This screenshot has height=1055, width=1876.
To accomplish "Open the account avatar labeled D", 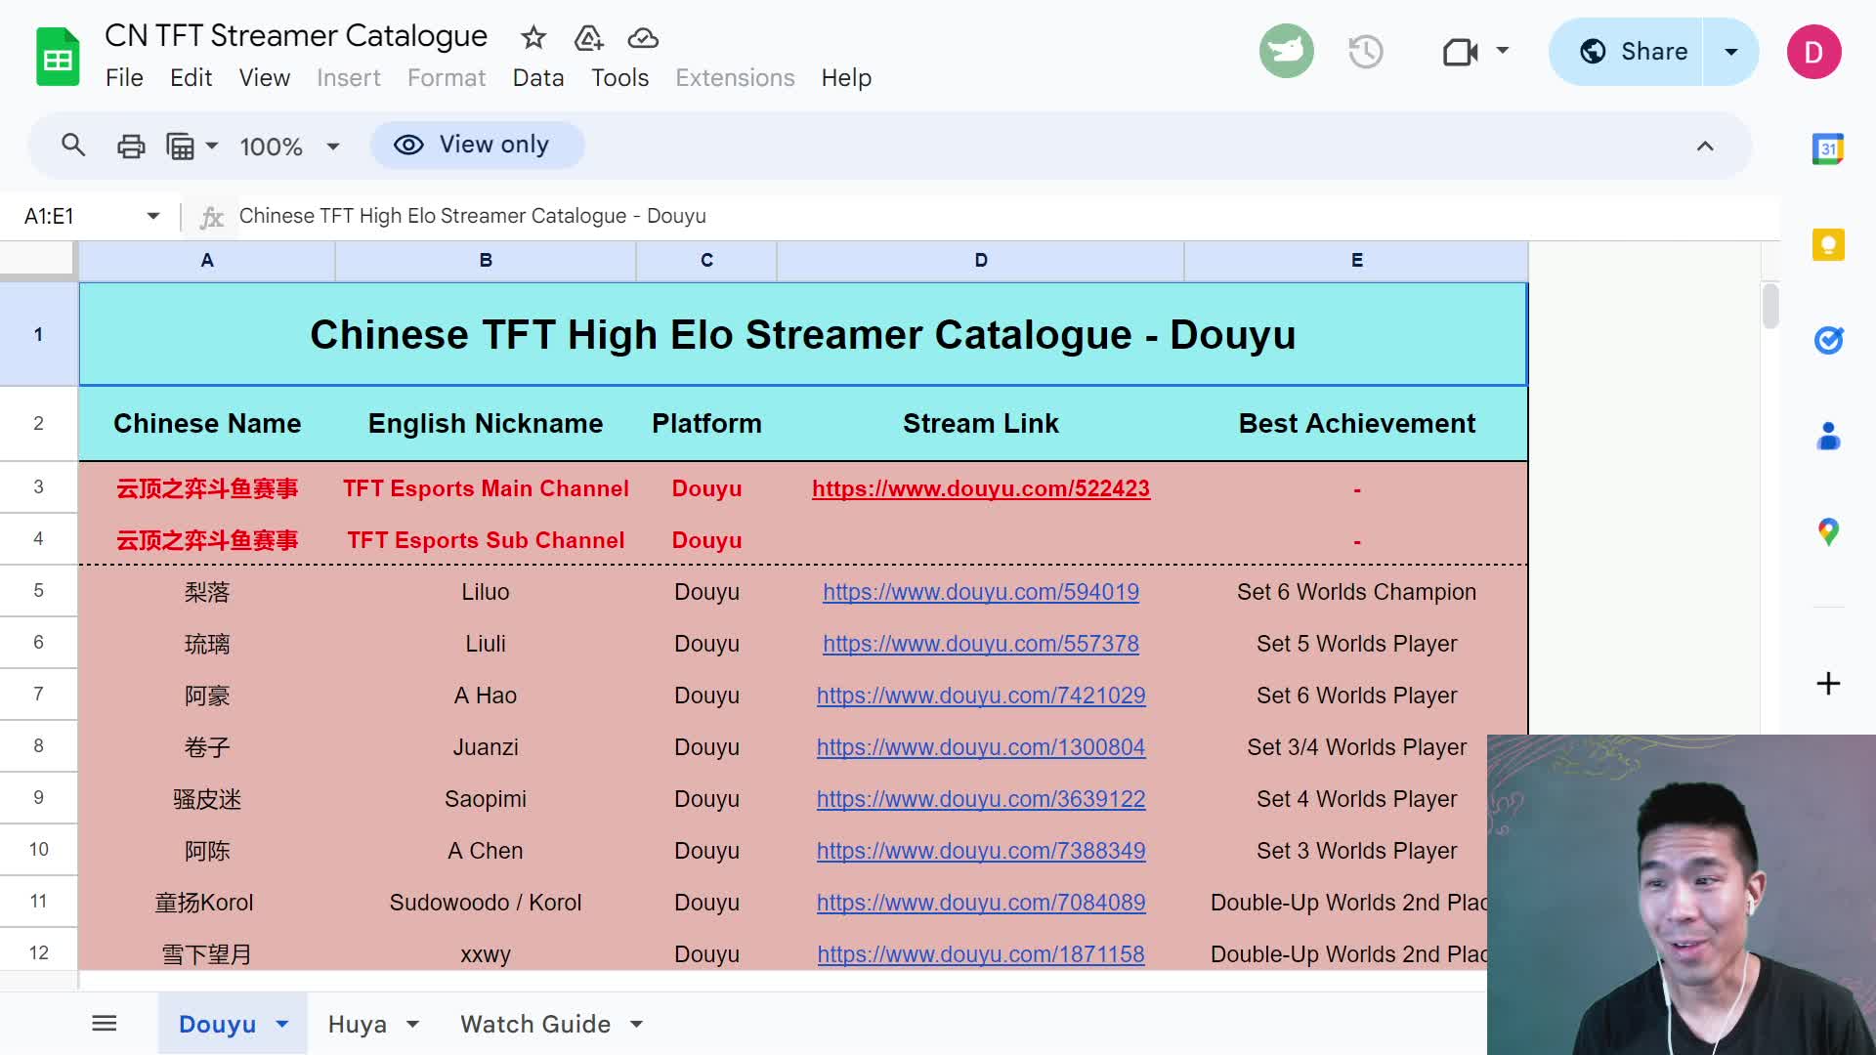I will 1813,52.
